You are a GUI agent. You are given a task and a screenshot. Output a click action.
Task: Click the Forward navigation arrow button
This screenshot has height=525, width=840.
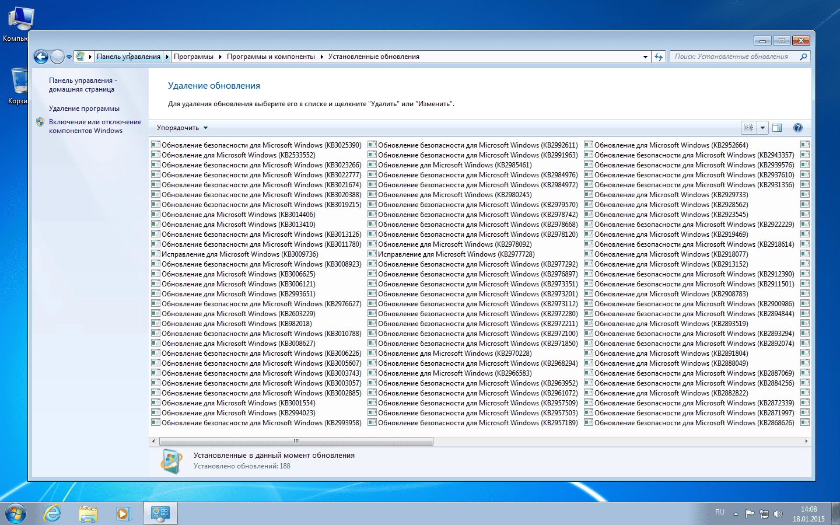pyautogui.click(x=57, y=57)
